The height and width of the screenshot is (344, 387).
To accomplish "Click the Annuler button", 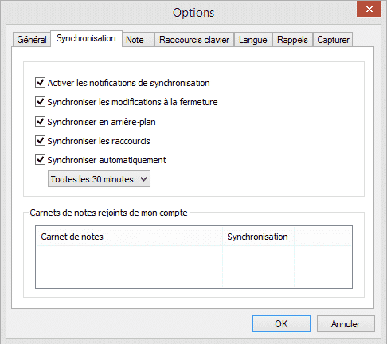I will 346,323.
